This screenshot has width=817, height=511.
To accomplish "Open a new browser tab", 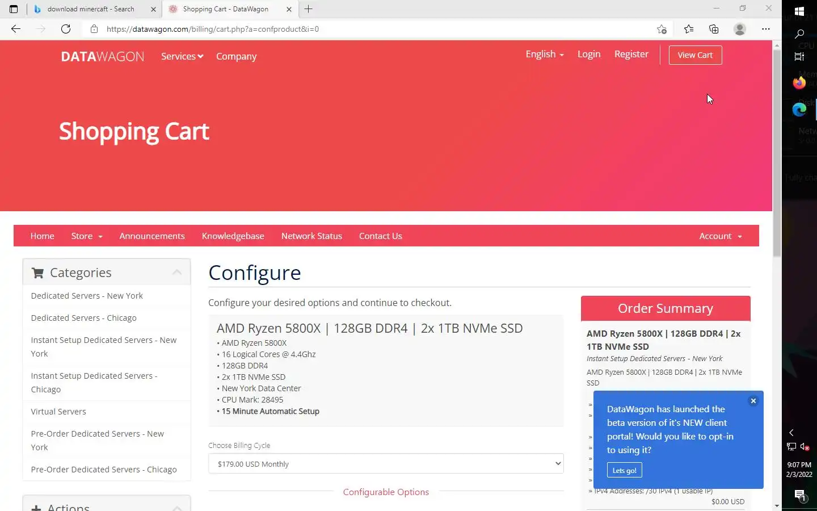I will coord(308,9).
